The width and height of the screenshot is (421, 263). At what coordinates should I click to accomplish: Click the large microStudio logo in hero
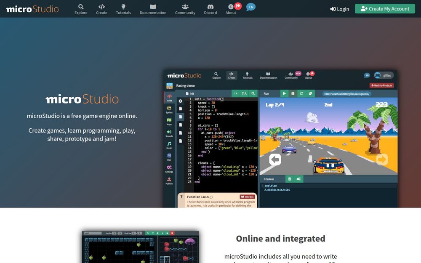[x=82, y=99]
